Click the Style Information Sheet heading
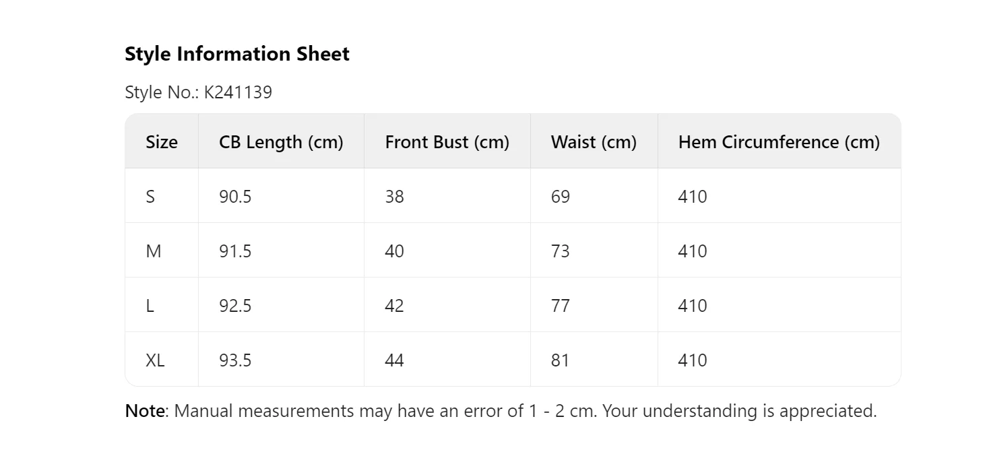983x452 pixels. tap(237, 54)
